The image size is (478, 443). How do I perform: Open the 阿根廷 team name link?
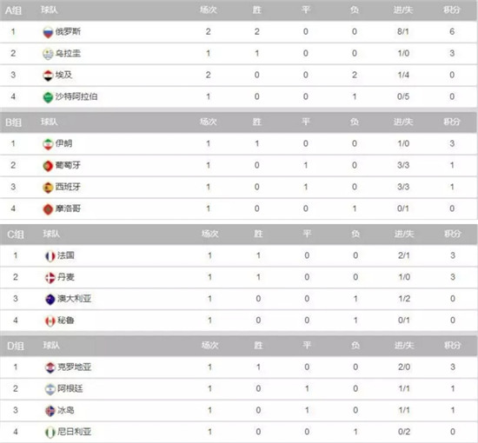[x=70, y=388]
